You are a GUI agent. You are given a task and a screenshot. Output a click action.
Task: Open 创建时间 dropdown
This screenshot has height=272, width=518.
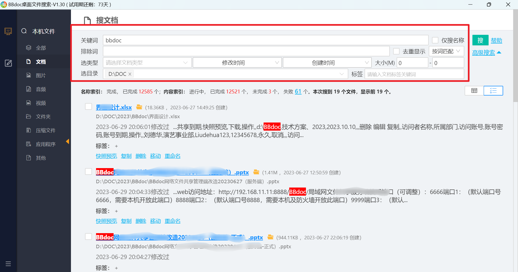(x=327, y=63)
